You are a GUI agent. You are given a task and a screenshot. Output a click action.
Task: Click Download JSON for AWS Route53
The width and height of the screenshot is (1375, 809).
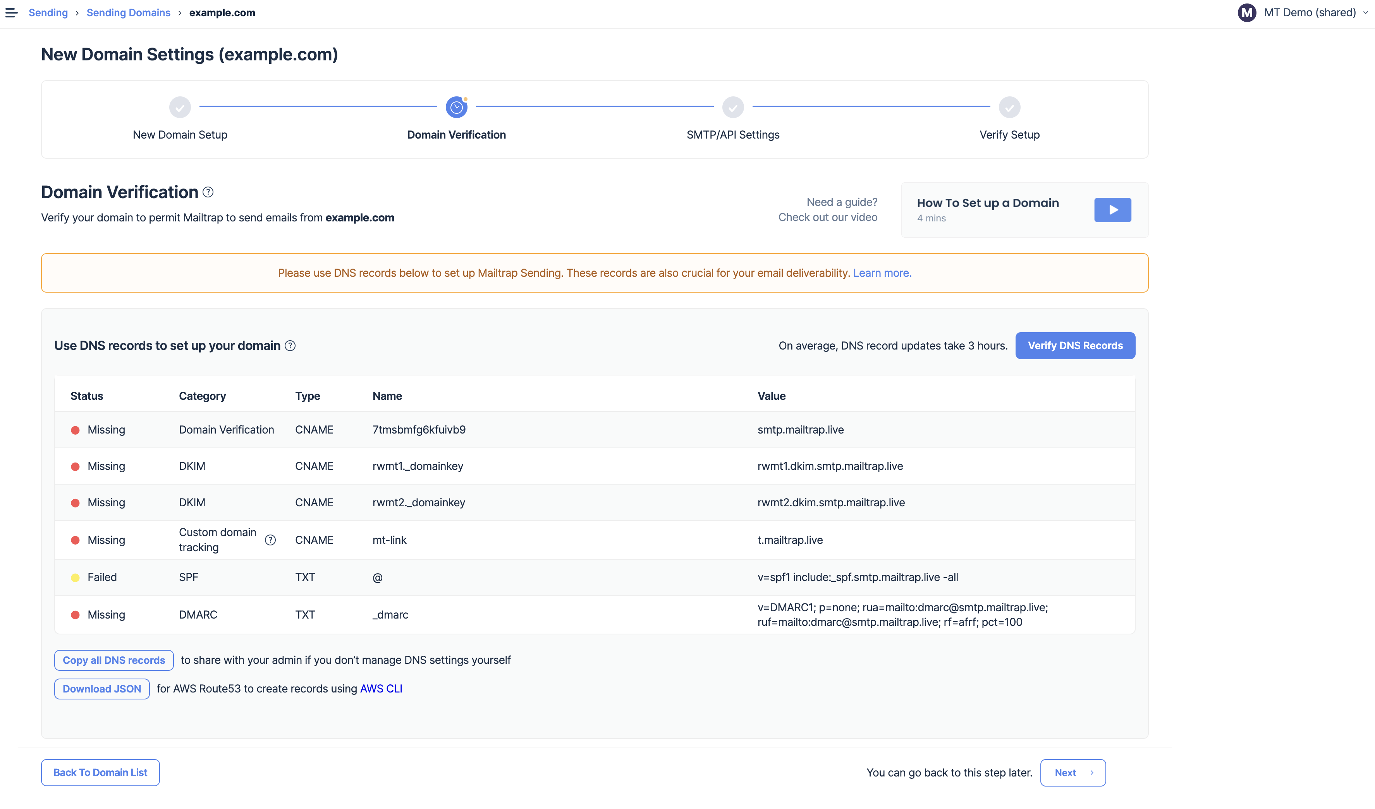[101, 689]
